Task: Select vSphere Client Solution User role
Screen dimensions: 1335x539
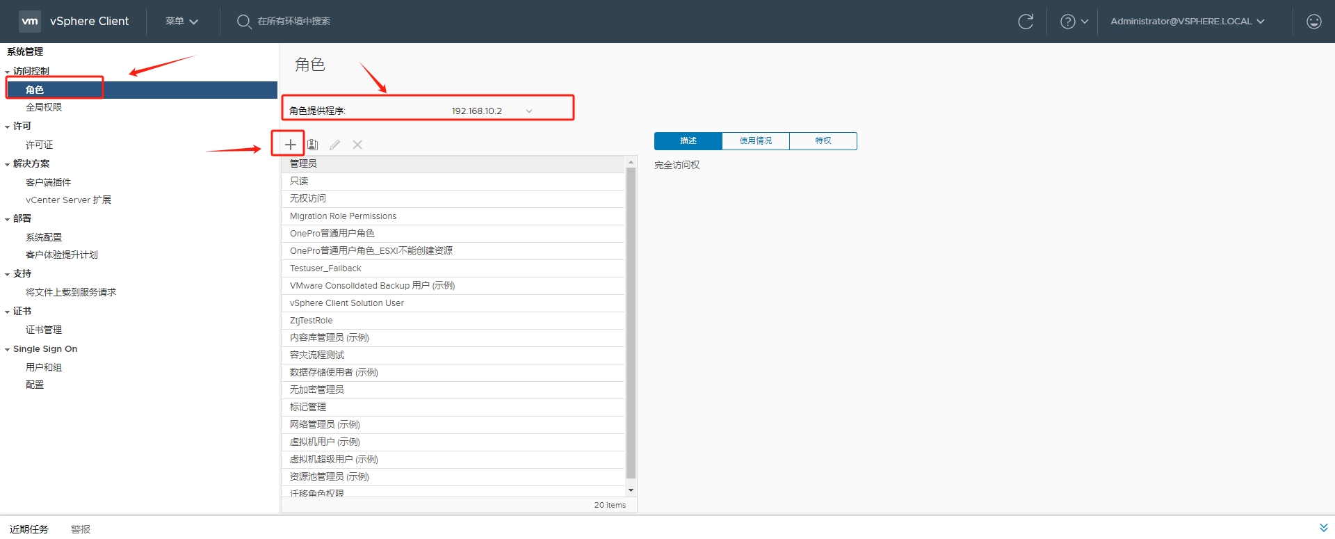Action: point(453,303)
